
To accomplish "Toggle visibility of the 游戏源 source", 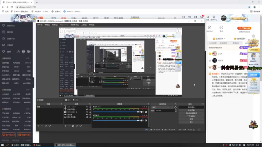I will click(x=87, y=115).
